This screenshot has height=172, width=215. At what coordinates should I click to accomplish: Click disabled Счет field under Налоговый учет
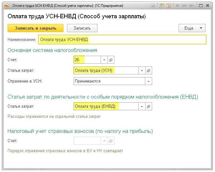87,141
